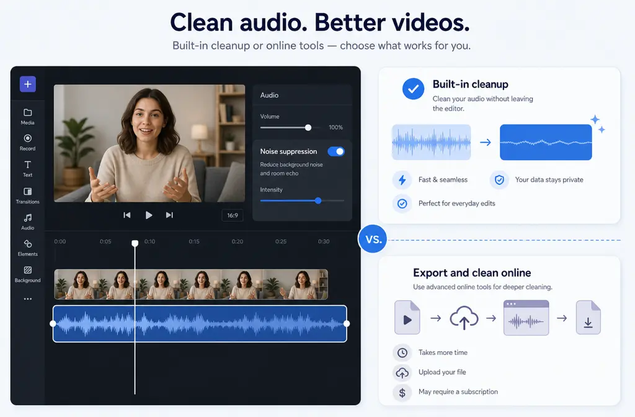Screen dimensions: 635x417
Task: Jump to 0:15 on the timeline ruler
Action: point(194,241)
